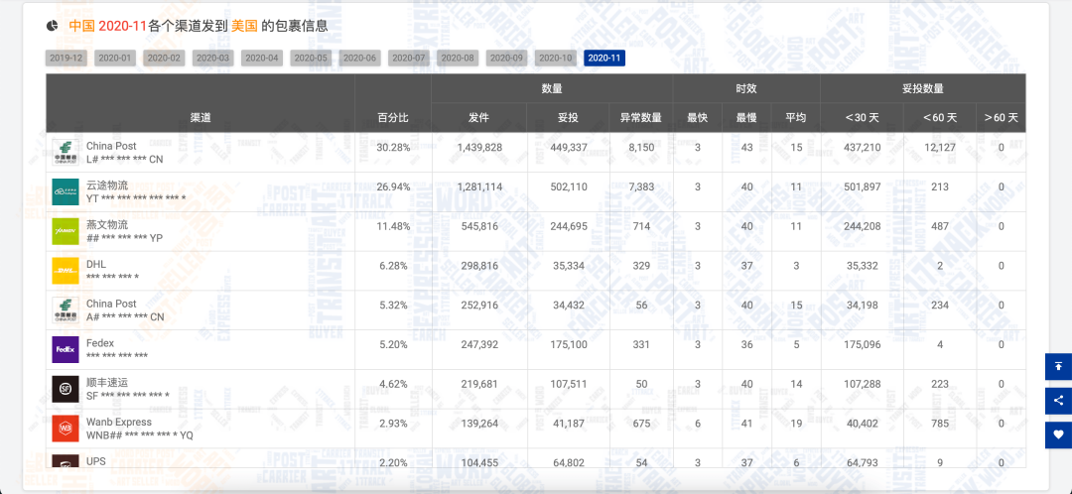Click the pie chart icon beside the title
The width and height of the screenshot is (1072, 494).
coord(52,27)
